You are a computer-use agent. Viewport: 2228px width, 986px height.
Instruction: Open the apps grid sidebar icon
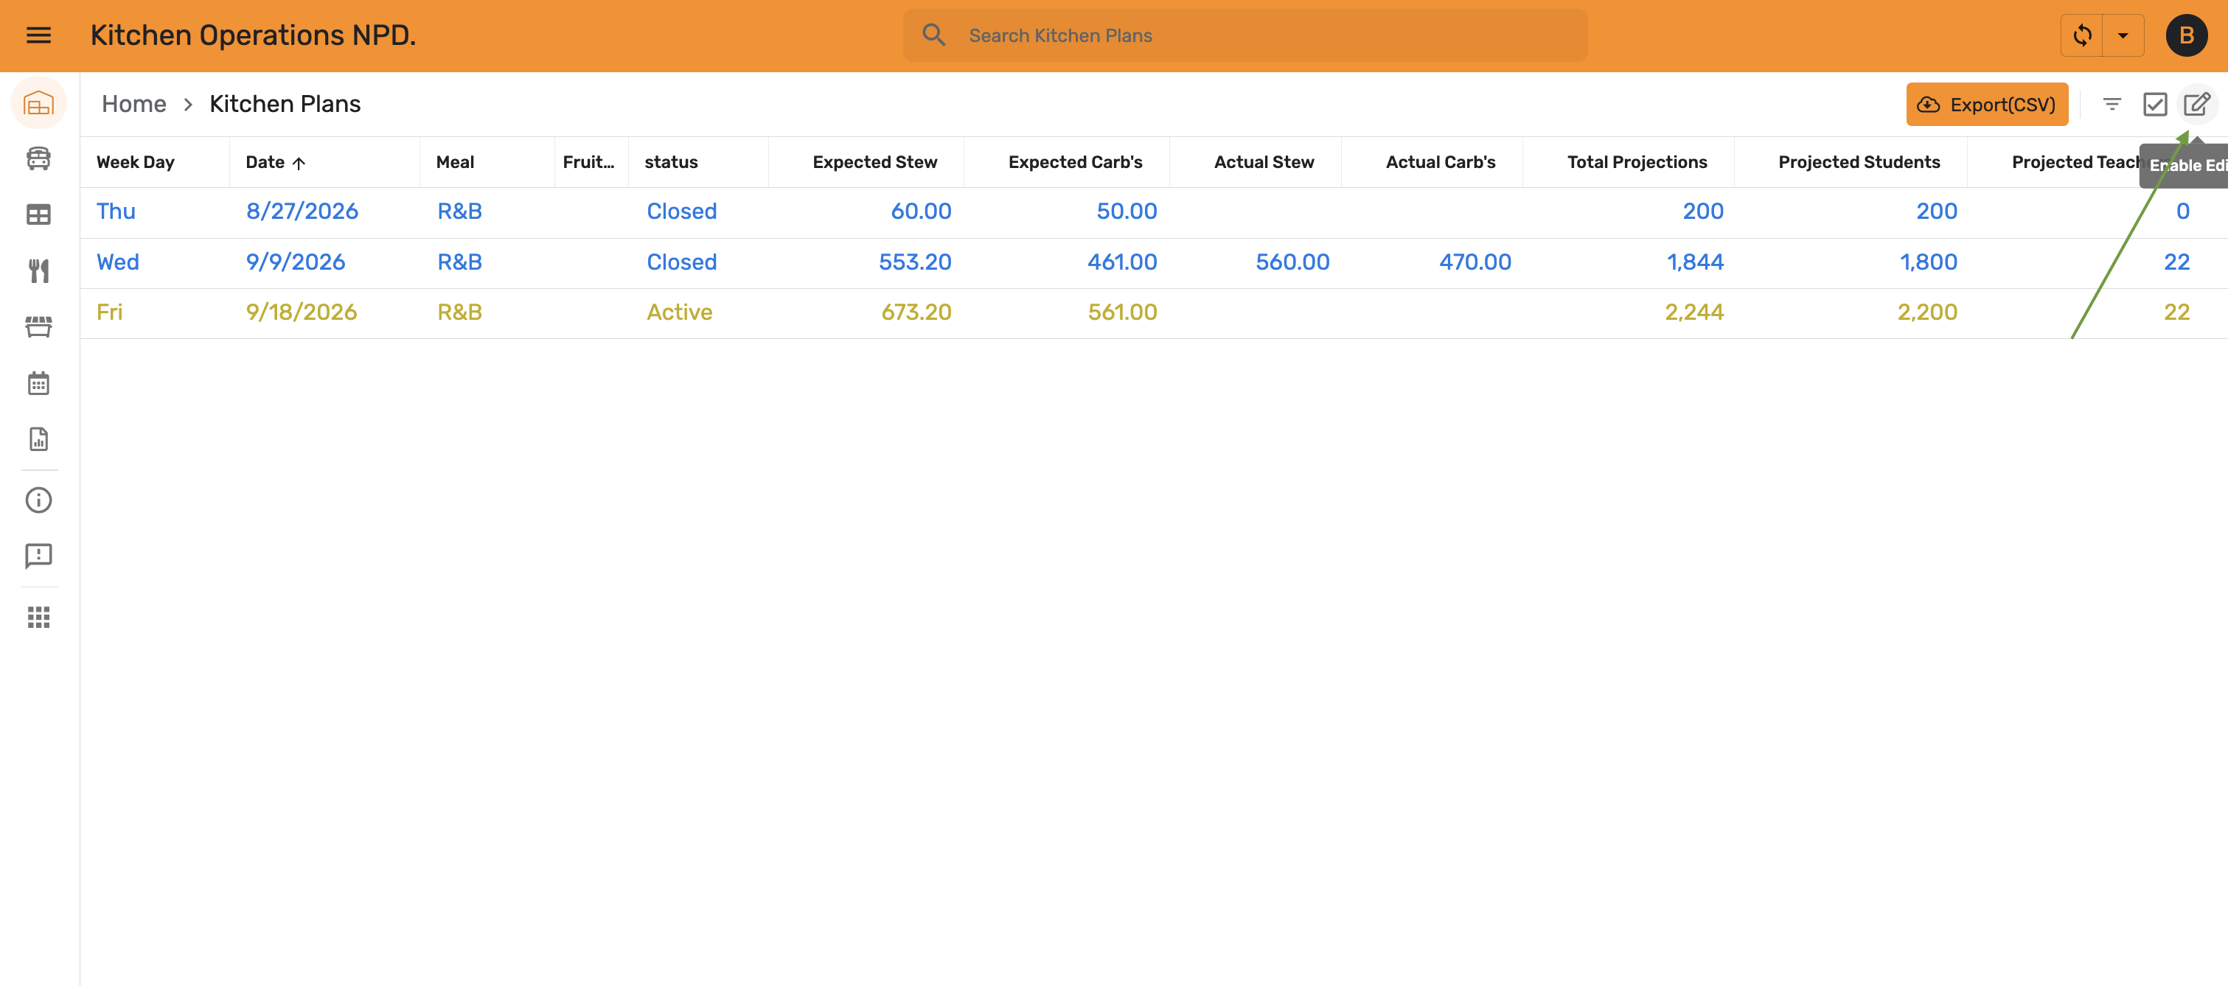click(x=39, y=617)
